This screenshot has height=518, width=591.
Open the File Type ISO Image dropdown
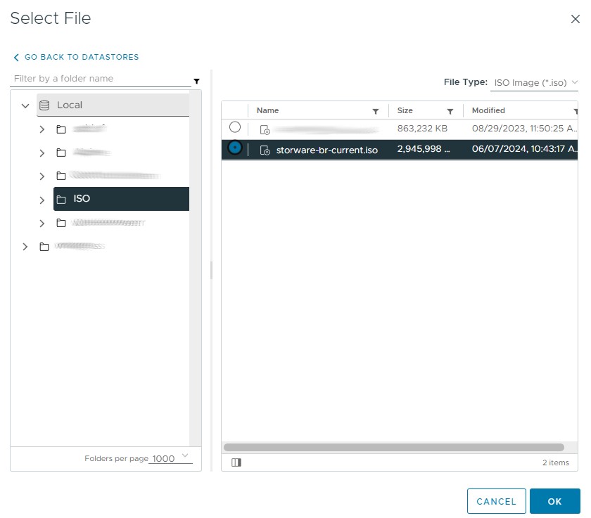535,83
